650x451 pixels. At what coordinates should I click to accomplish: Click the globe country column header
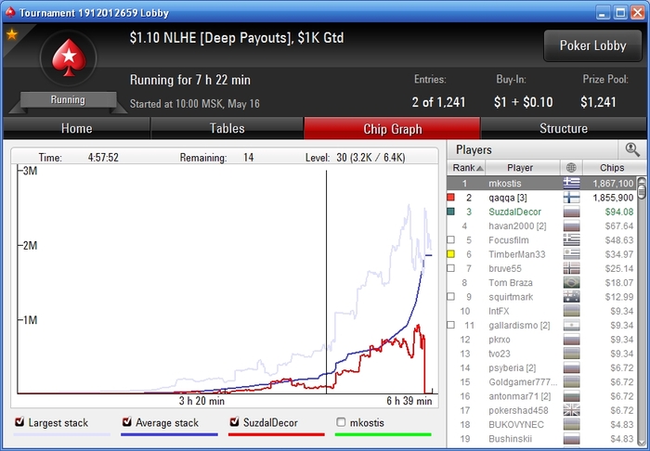[571, 168]
